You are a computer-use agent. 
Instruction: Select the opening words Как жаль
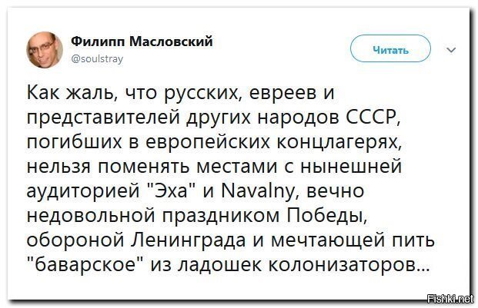pyautogui.click(x=69, y=93)
